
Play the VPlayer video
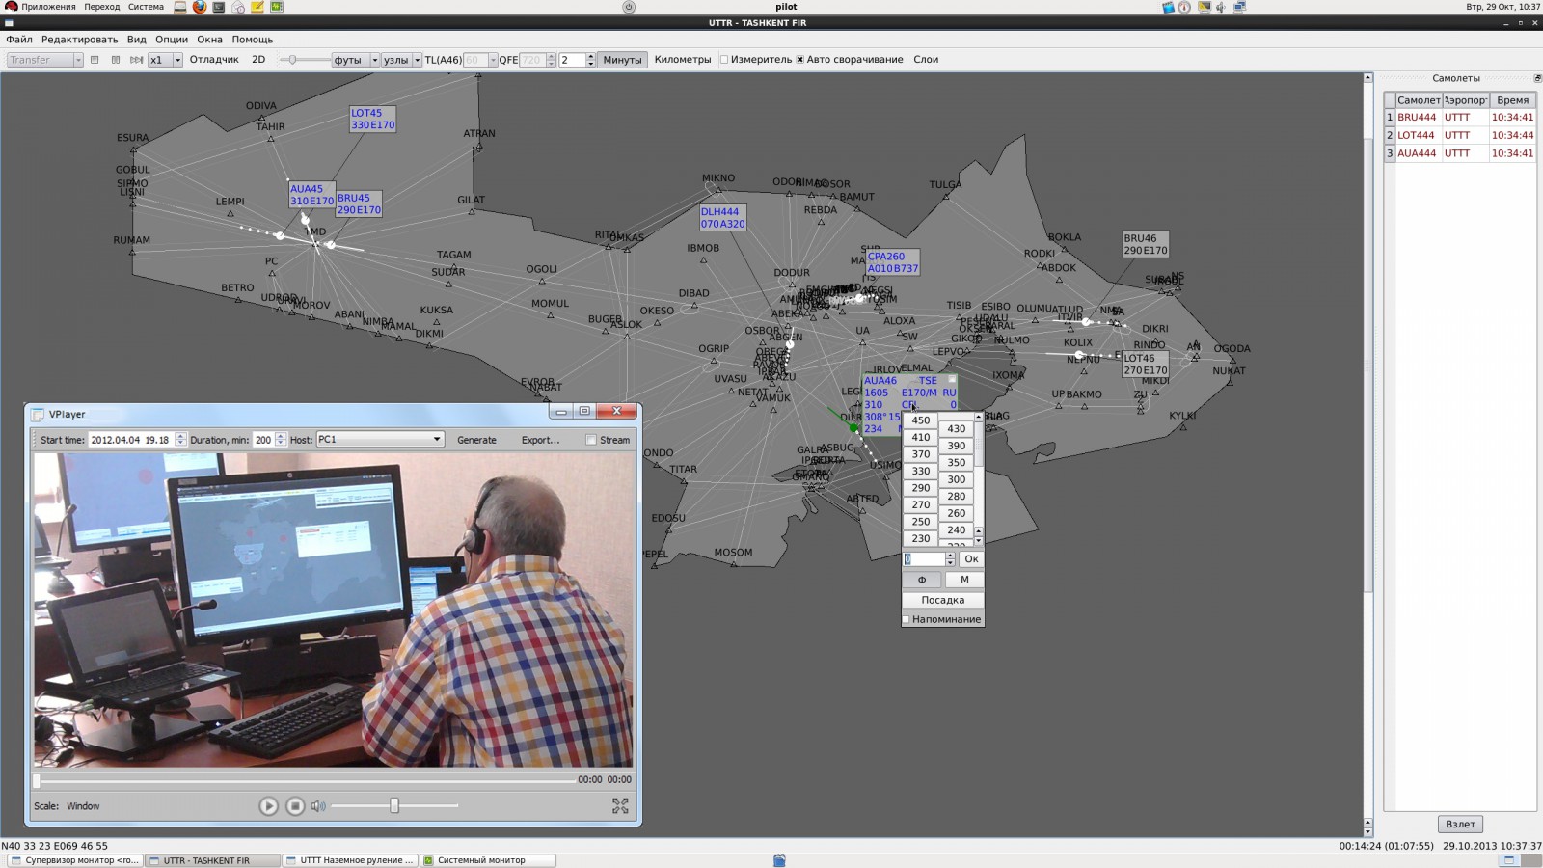[269, 806]
